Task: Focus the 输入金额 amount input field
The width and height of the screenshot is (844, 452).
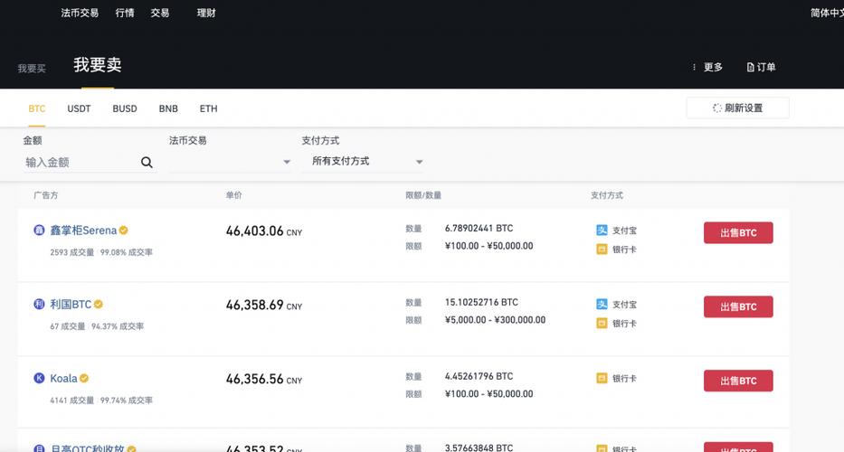Action: tap(80, 163)
